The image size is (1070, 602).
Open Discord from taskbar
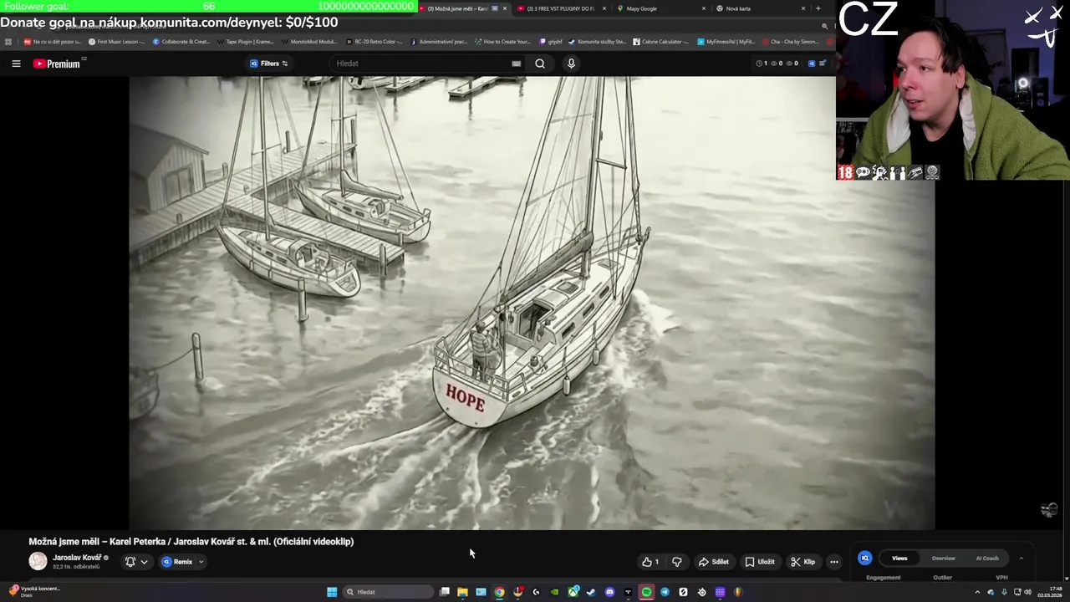(x=609, y=592)
